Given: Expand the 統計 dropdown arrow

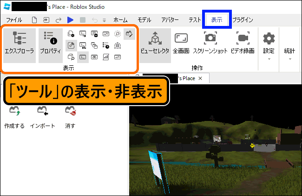Looking at the screenshot, I should 290,59.
